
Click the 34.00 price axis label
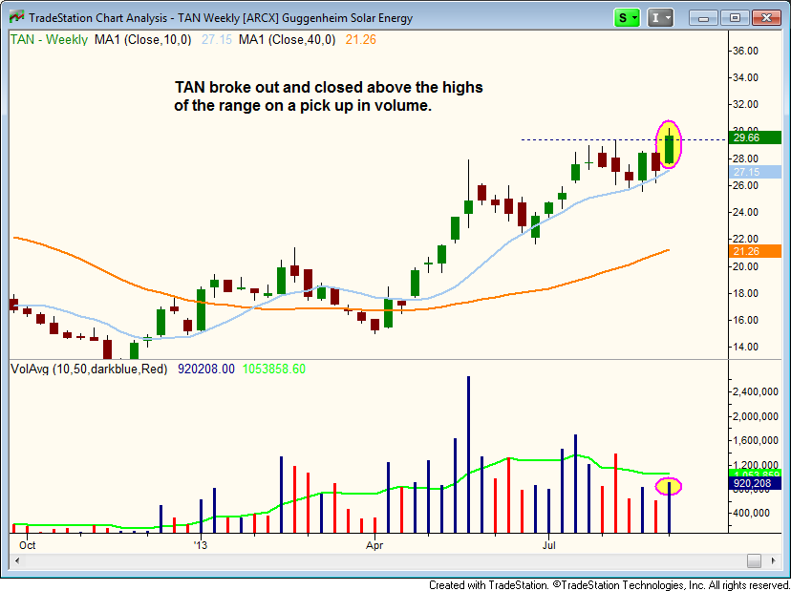pyautogui.click(x=745, y=77)
